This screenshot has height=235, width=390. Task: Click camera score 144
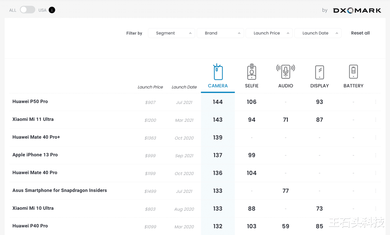pos(218,102)
